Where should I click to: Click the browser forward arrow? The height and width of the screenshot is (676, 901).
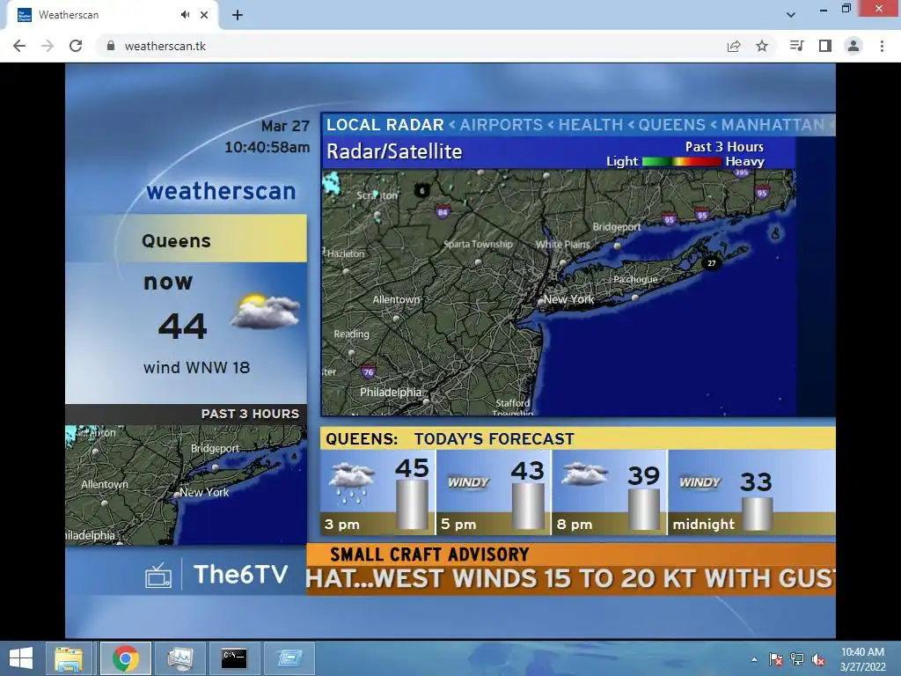click(x=48, y=46)
